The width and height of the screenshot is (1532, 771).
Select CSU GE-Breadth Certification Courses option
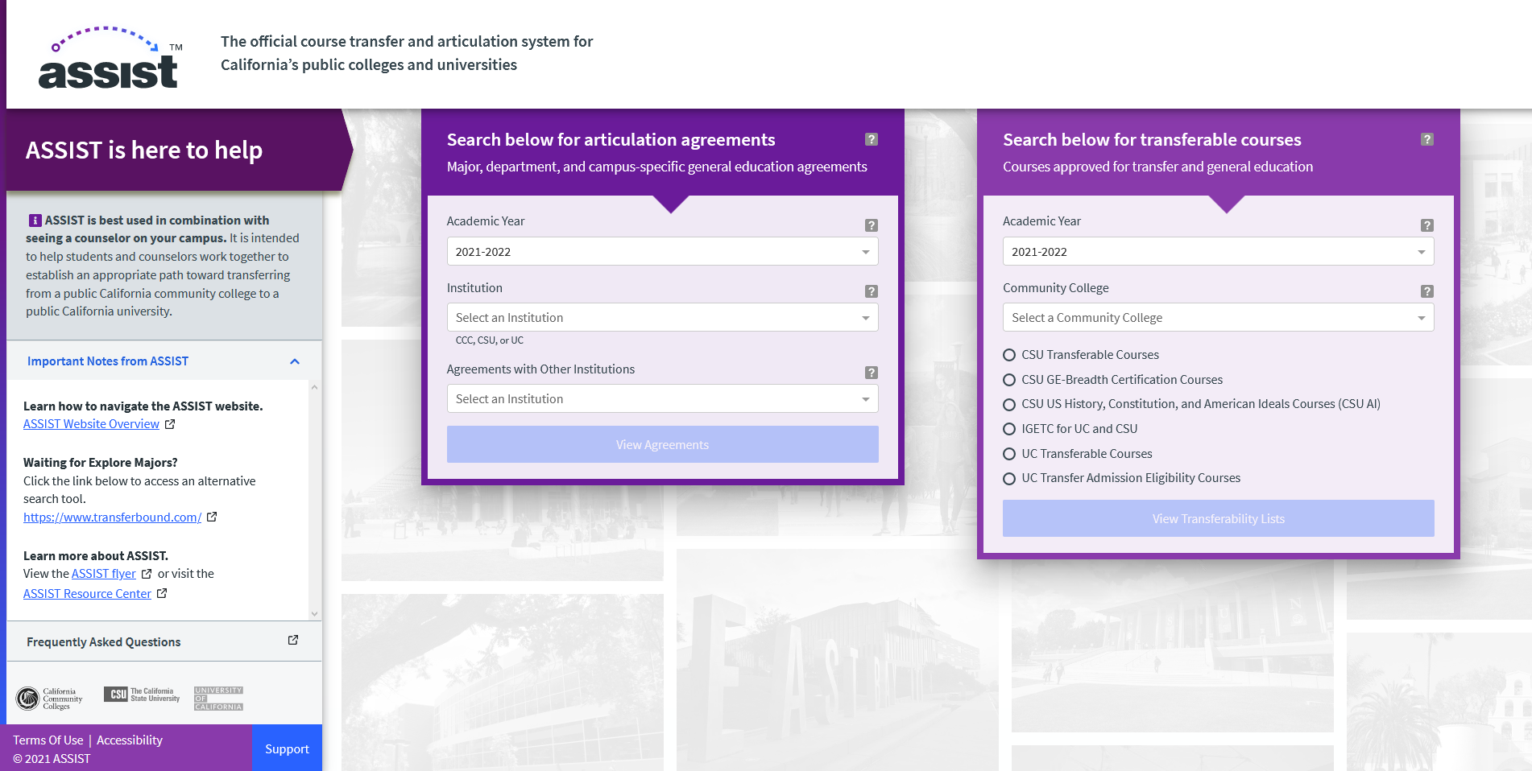pyautogui.click(x=1008, y=380)
